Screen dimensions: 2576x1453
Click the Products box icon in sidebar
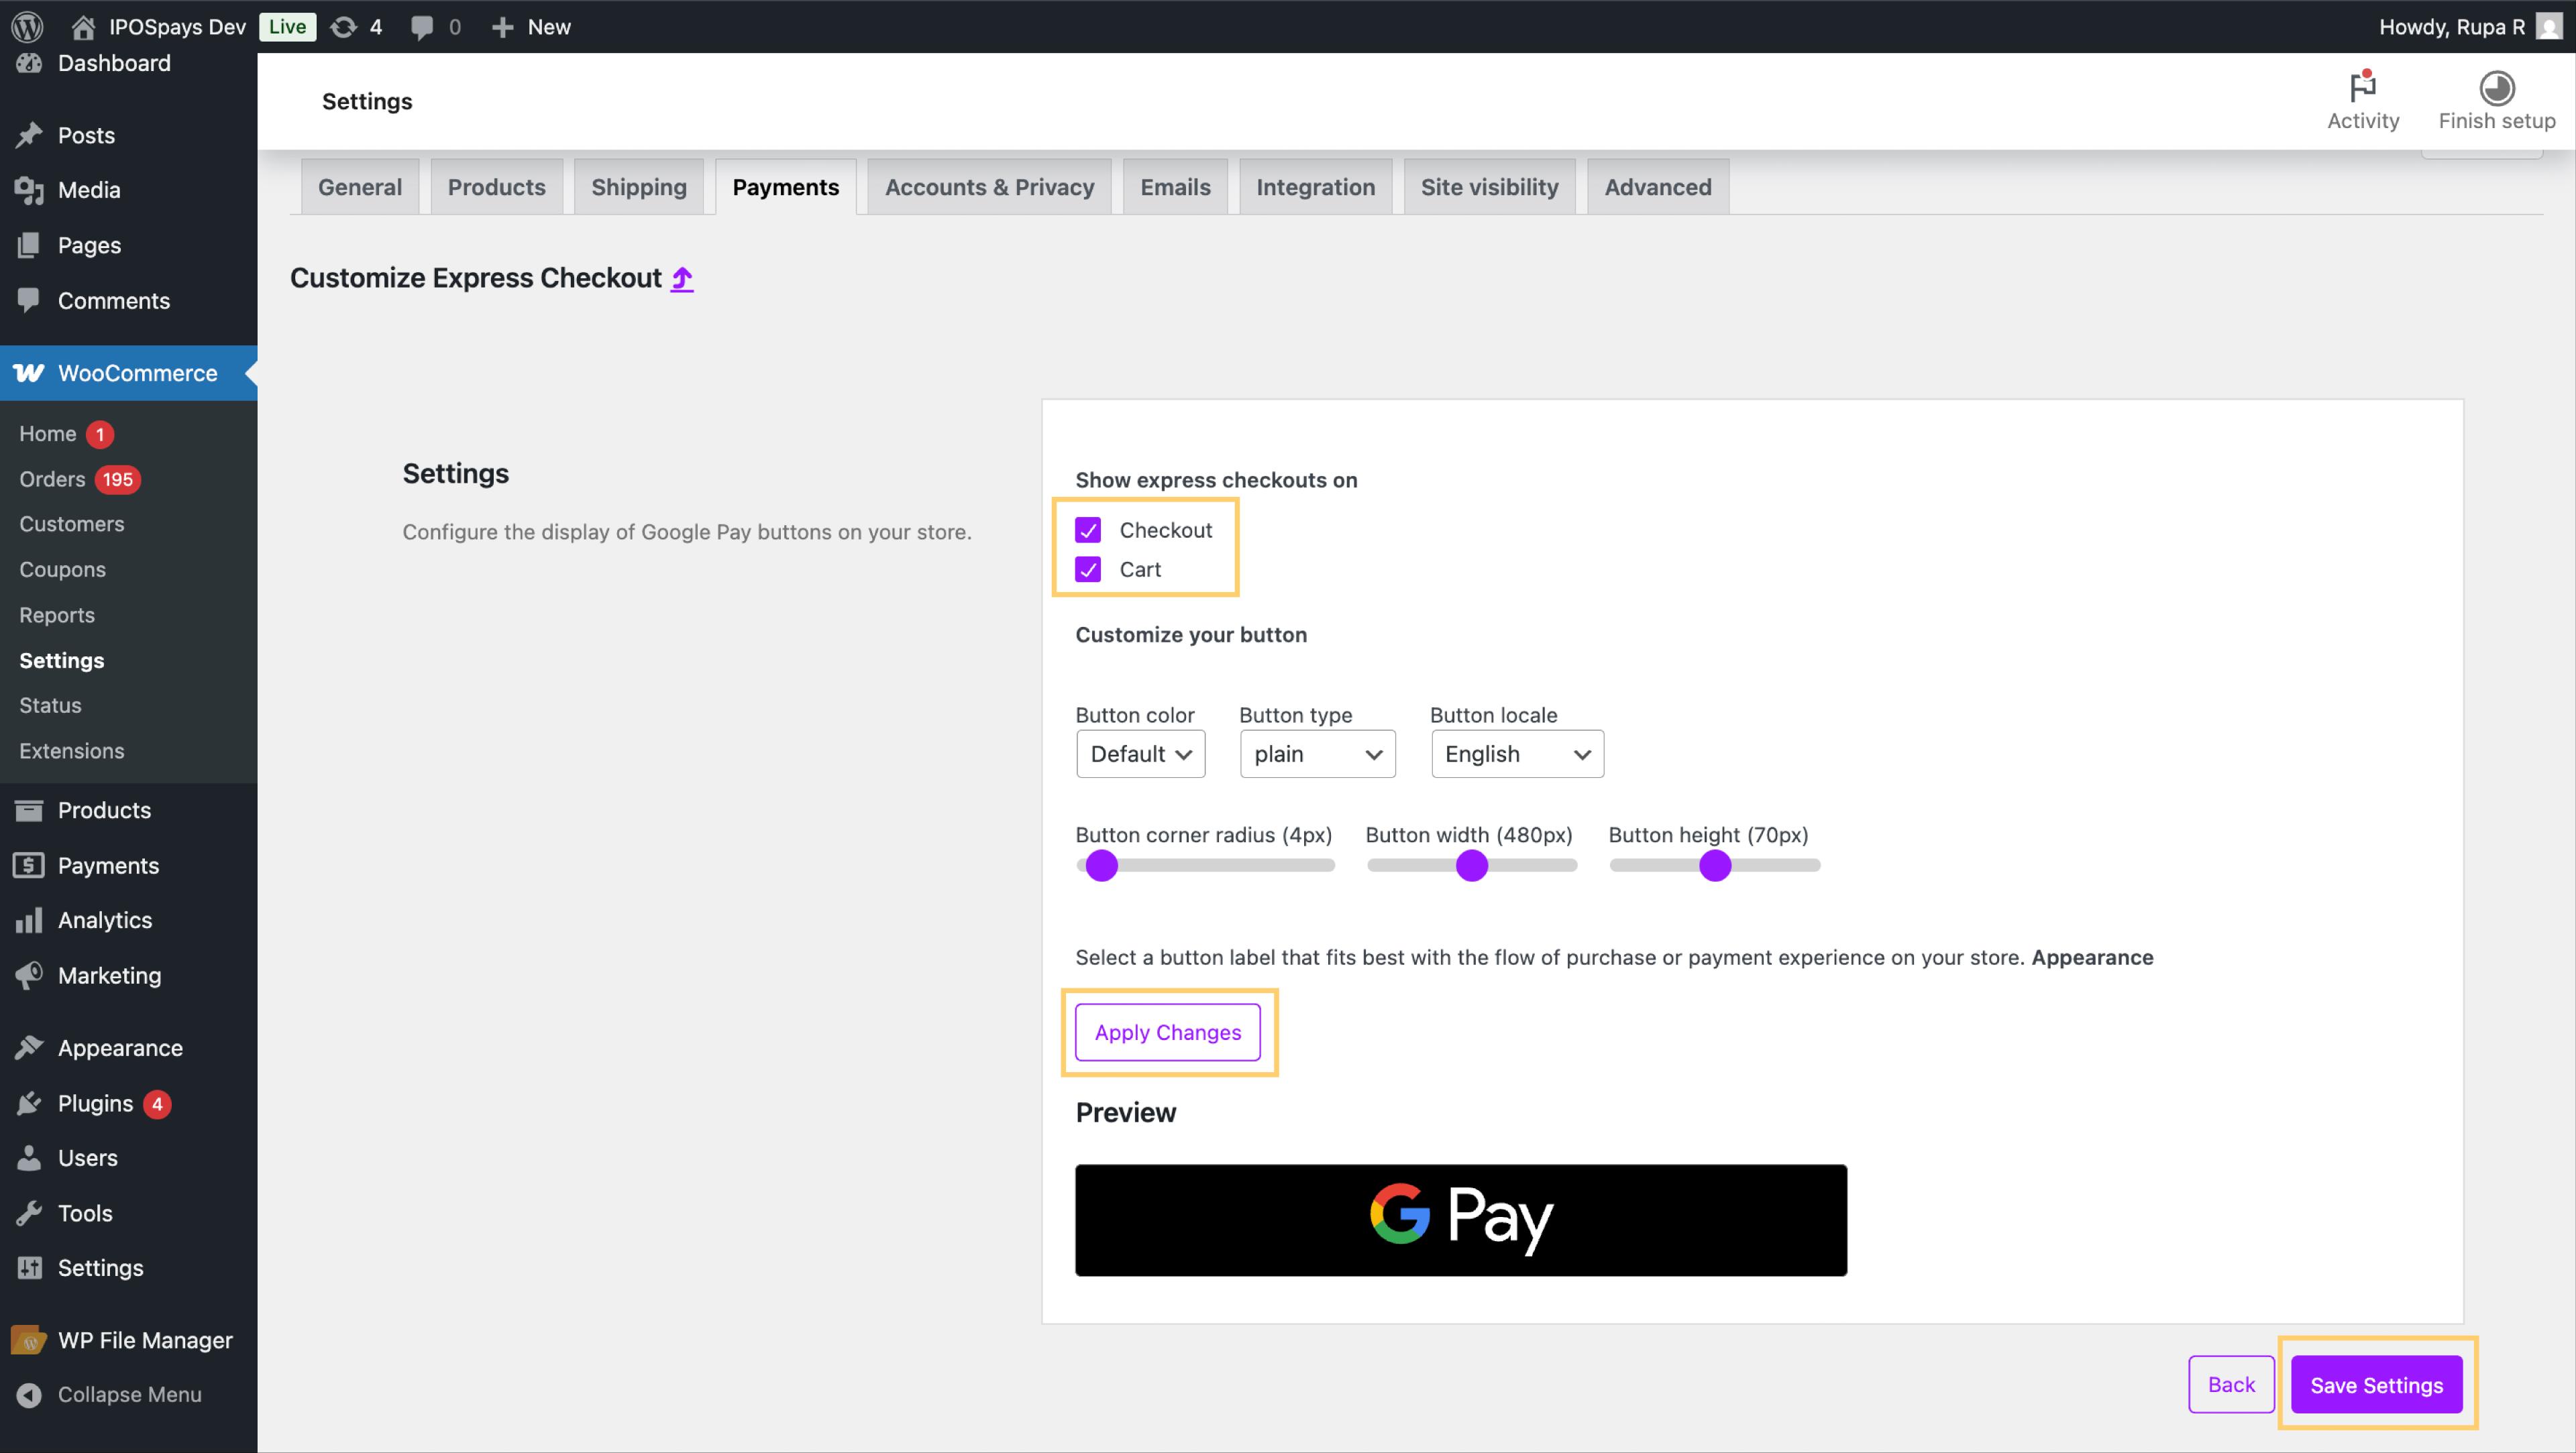29,809
